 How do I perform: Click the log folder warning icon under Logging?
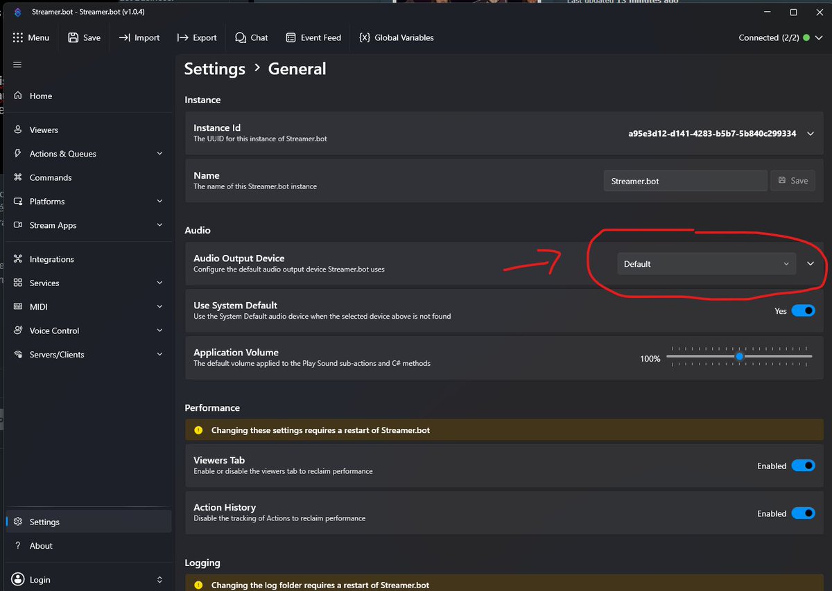click(x=198, y=585)
